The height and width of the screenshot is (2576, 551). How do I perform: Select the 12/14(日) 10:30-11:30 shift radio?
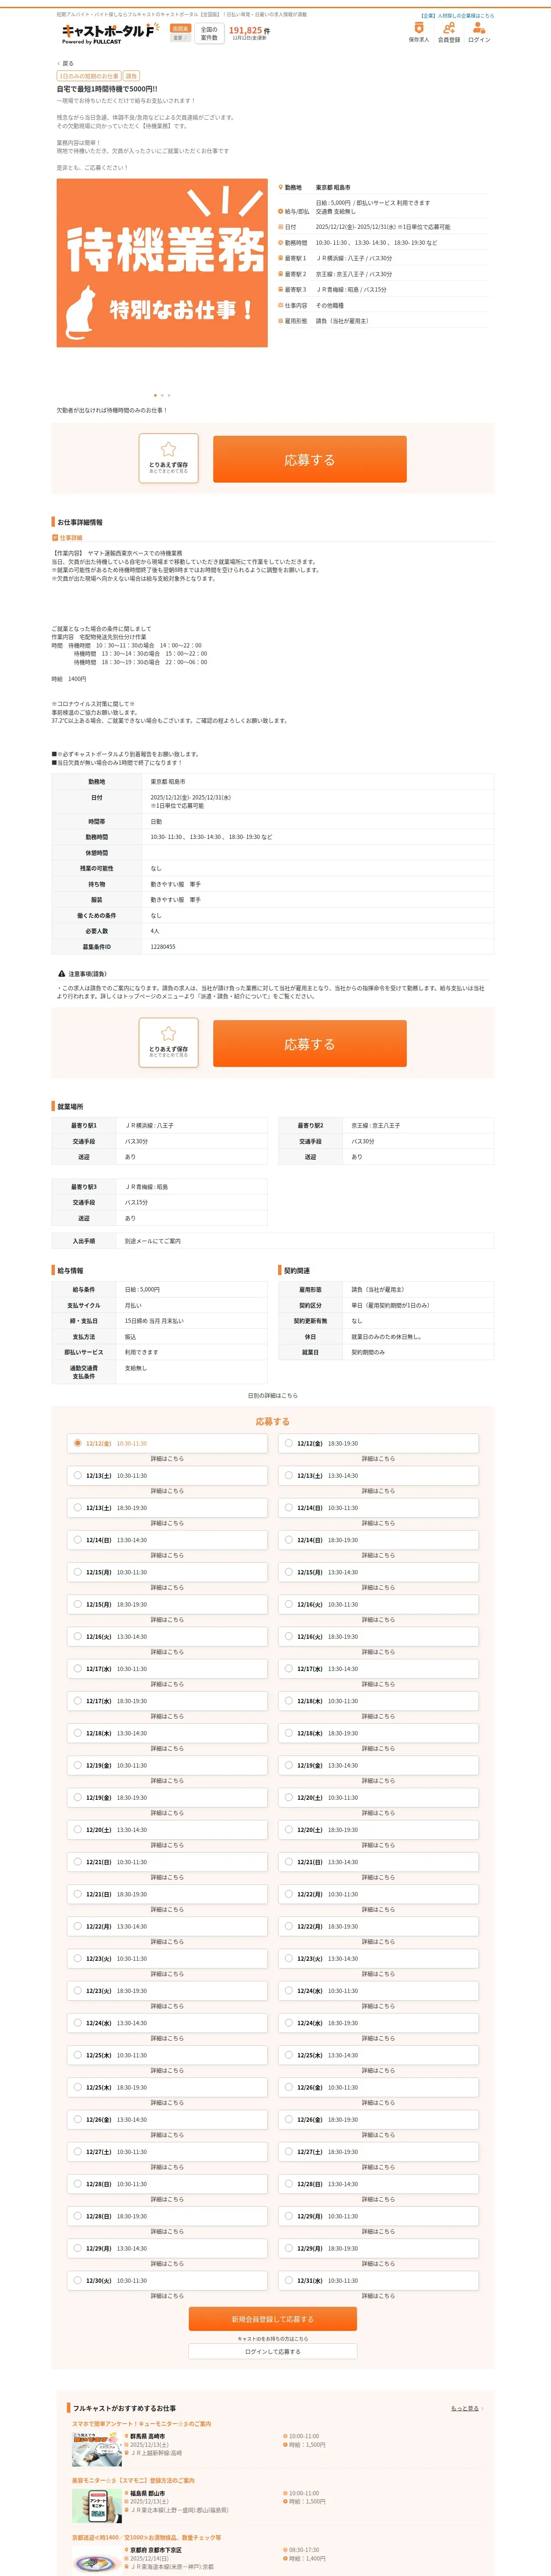click(288, 1507)
